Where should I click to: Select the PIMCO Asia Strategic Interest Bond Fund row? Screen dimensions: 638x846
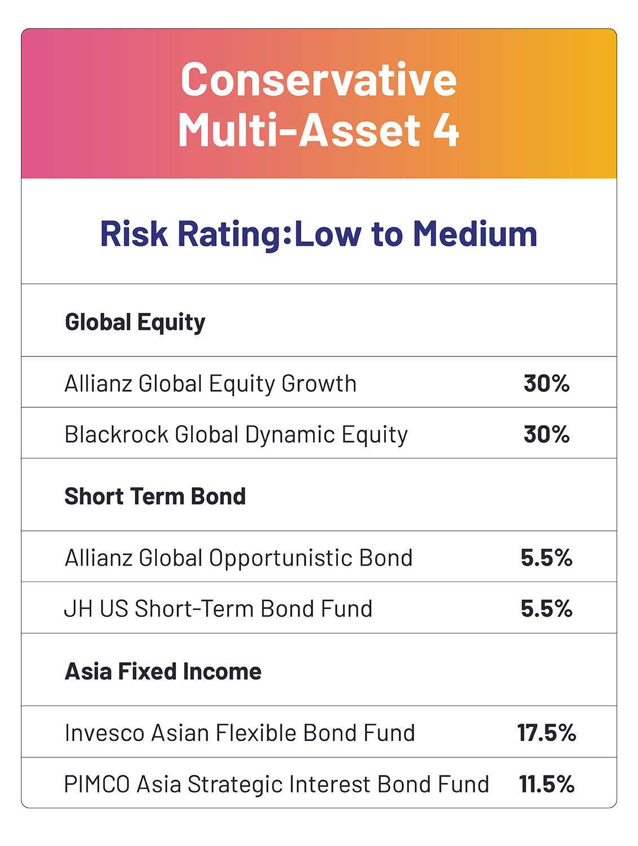click(319, 782)
